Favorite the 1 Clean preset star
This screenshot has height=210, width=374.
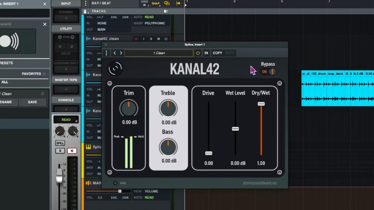point(43,94)
